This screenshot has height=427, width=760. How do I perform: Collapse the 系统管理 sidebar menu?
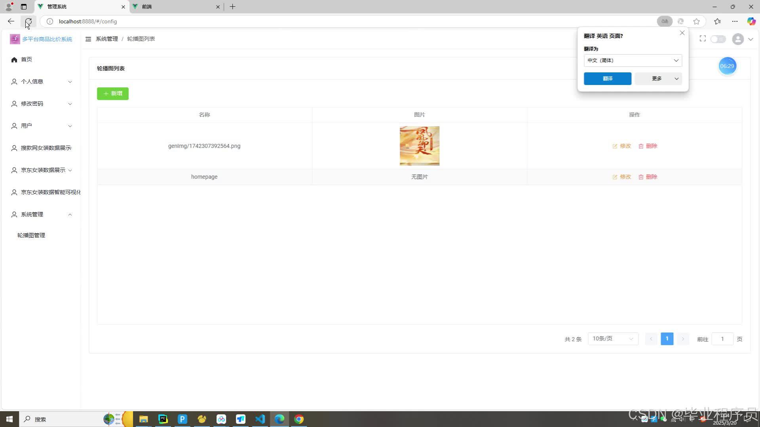42,214
